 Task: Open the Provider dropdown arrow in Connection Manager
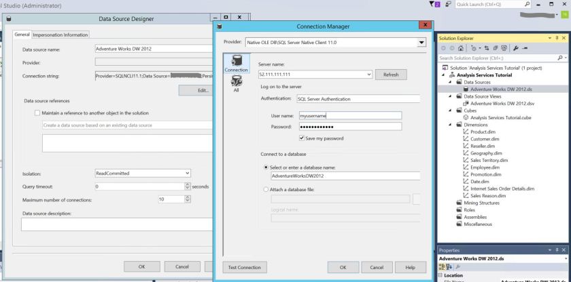tap(421, 43)
